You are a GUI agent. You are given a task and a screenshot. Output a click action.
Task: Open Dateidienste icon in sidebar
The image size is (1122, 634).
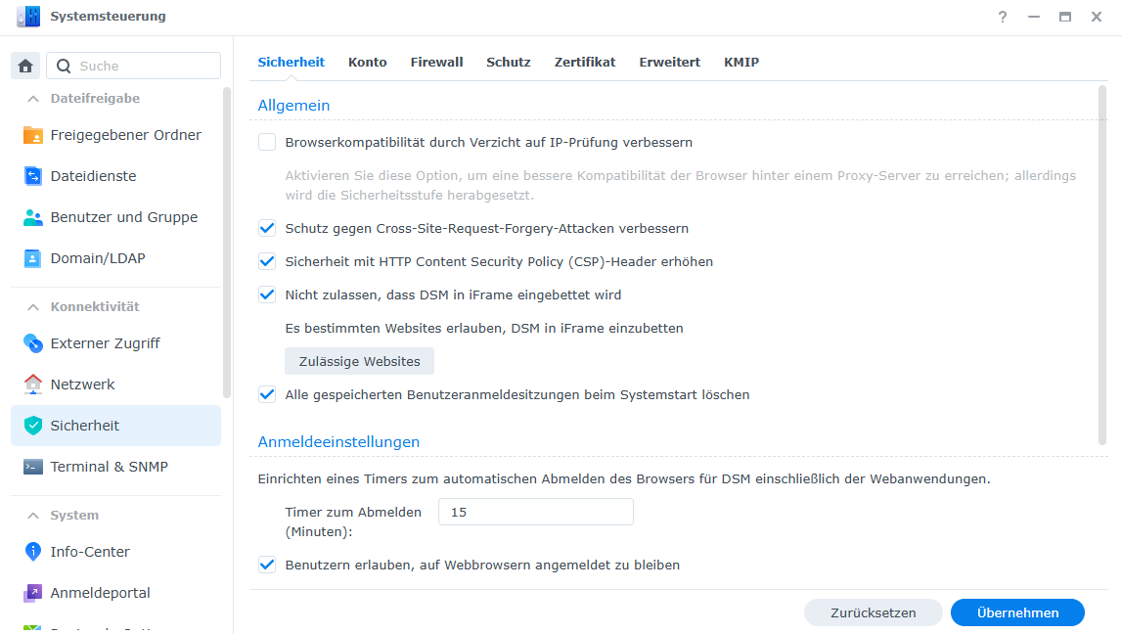point(33,176)
